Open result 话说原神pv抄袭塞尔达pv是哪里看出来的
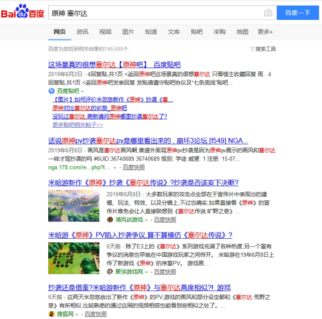The height and width of the screenshot is (319, 322). [148, 141]
